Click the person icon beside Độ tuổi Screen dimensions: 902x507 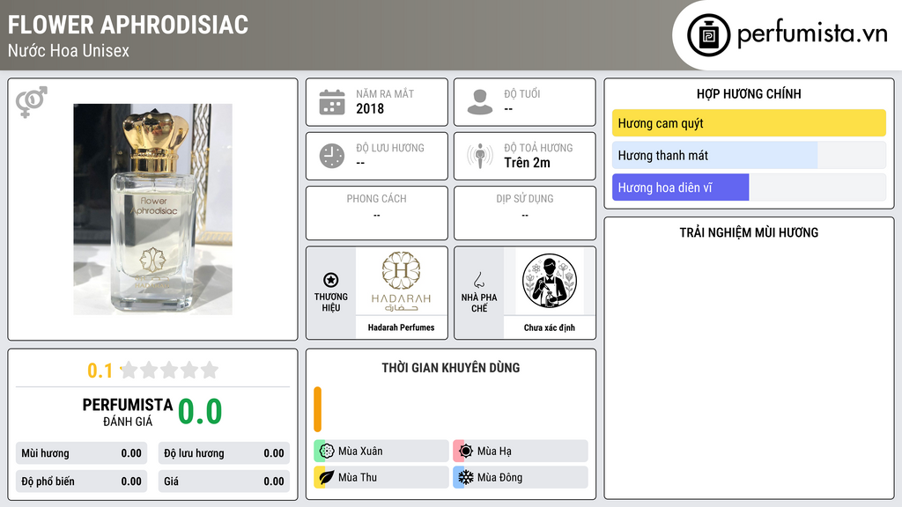(x=480, y=102)
